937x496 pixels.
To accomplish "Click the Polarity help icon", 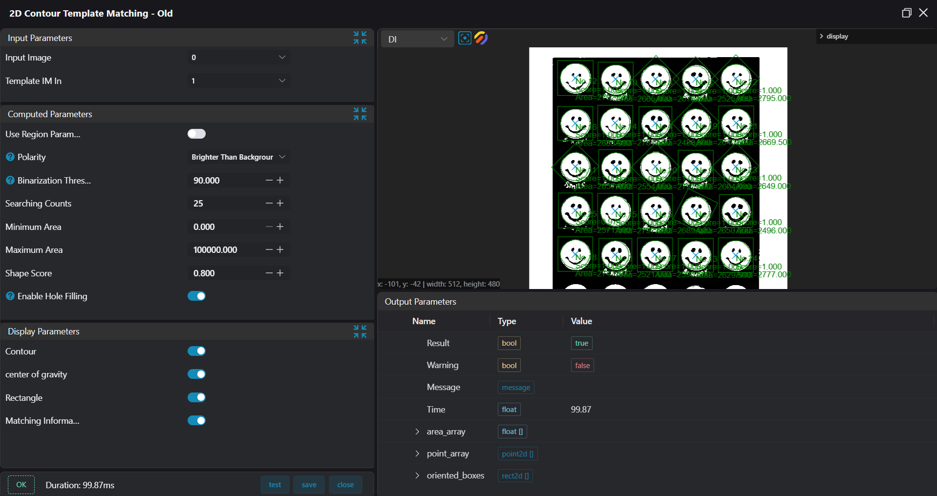I will pos(10,157).
